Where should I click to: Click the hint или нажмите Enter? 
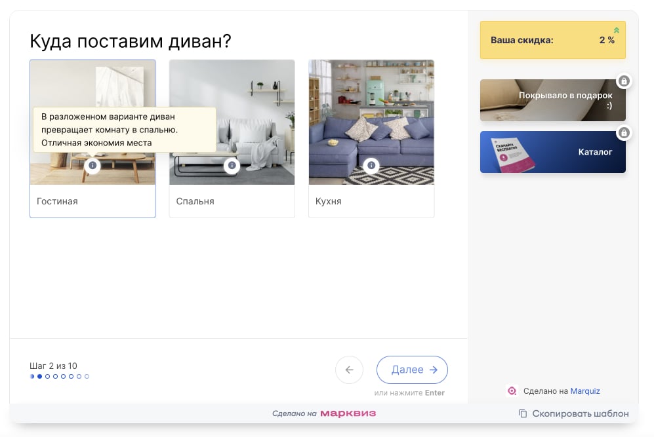[x=409, y=393]
